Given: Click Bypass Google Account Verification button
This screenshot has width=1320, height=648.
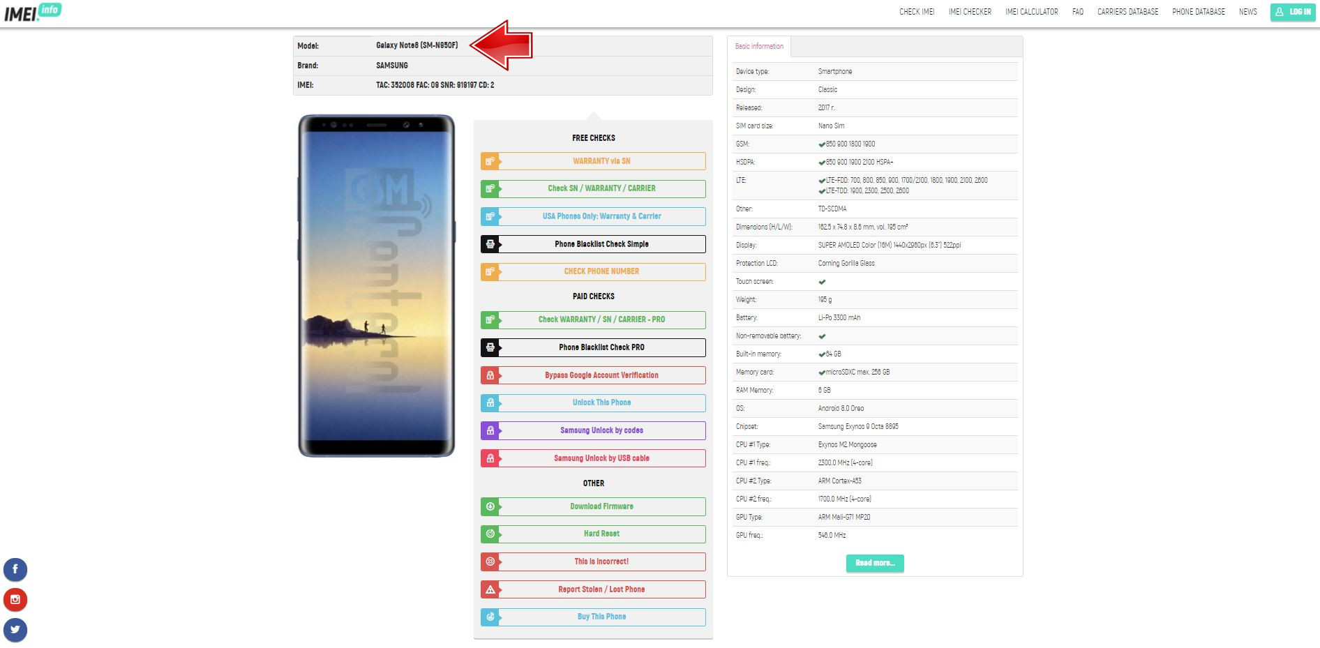Looking at the screenshot, I should pos(593,375).
